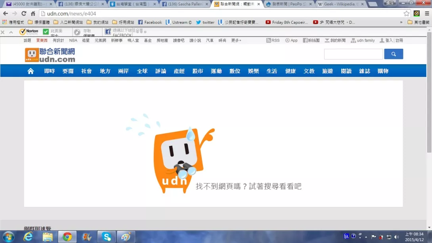Open the 入口新聞網站 bookmark folder
432x243 pixels.
(68, 22)
